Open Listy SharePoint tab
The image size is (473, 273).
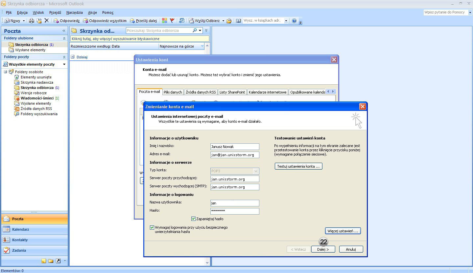232,92
